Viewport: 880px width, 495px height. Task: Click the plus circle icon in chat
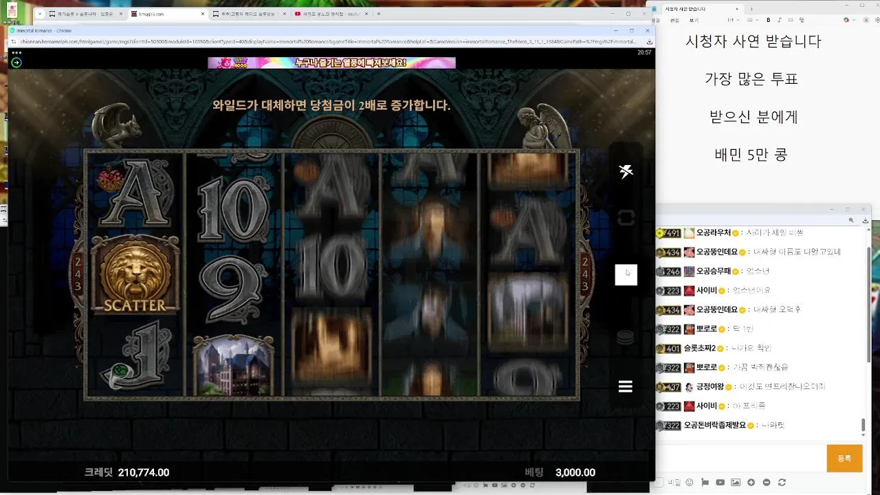(x=751, y=483)
